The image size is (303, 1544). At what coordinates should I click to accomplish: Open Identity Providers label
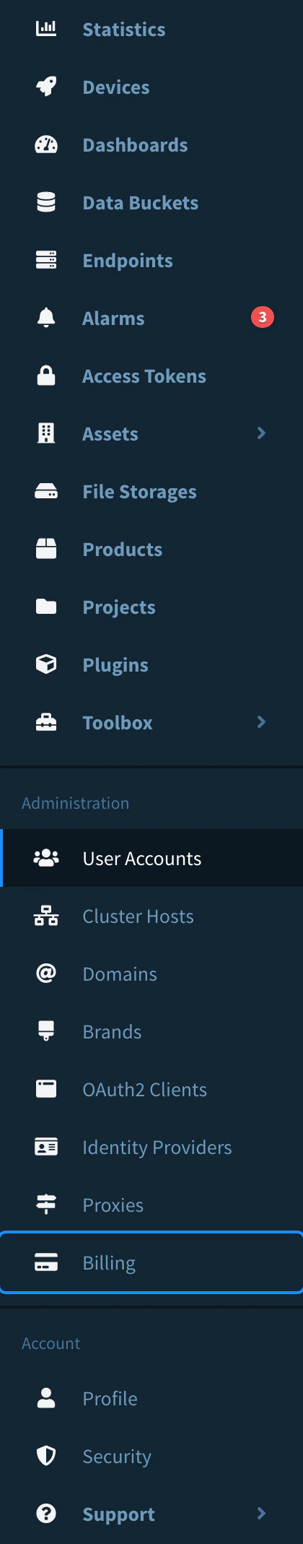[157, 1148]
